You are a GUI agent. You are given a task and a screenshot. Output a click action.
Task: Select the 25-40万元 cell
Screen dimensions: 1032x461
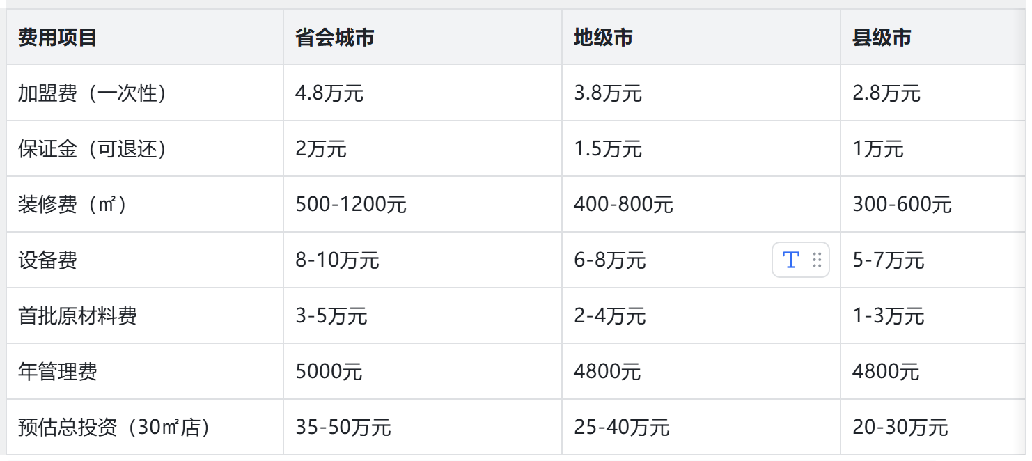tap(622, 428)
